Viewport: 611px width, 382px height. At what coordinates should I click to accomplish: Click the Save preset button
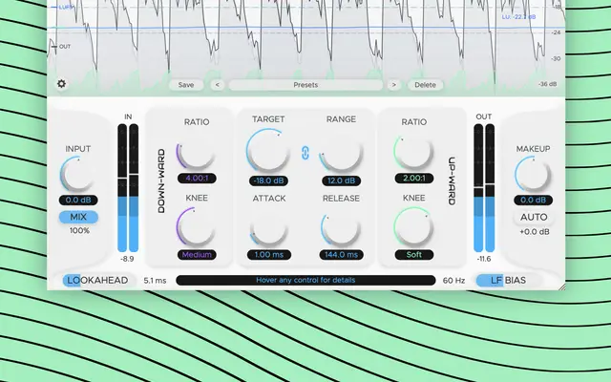tap(186, 85)
